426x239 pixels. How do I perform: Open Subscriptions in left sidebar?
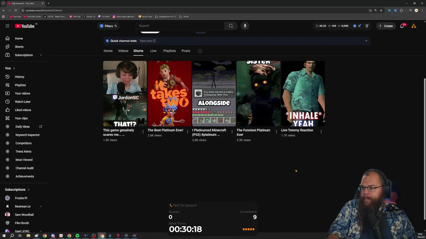24,55
